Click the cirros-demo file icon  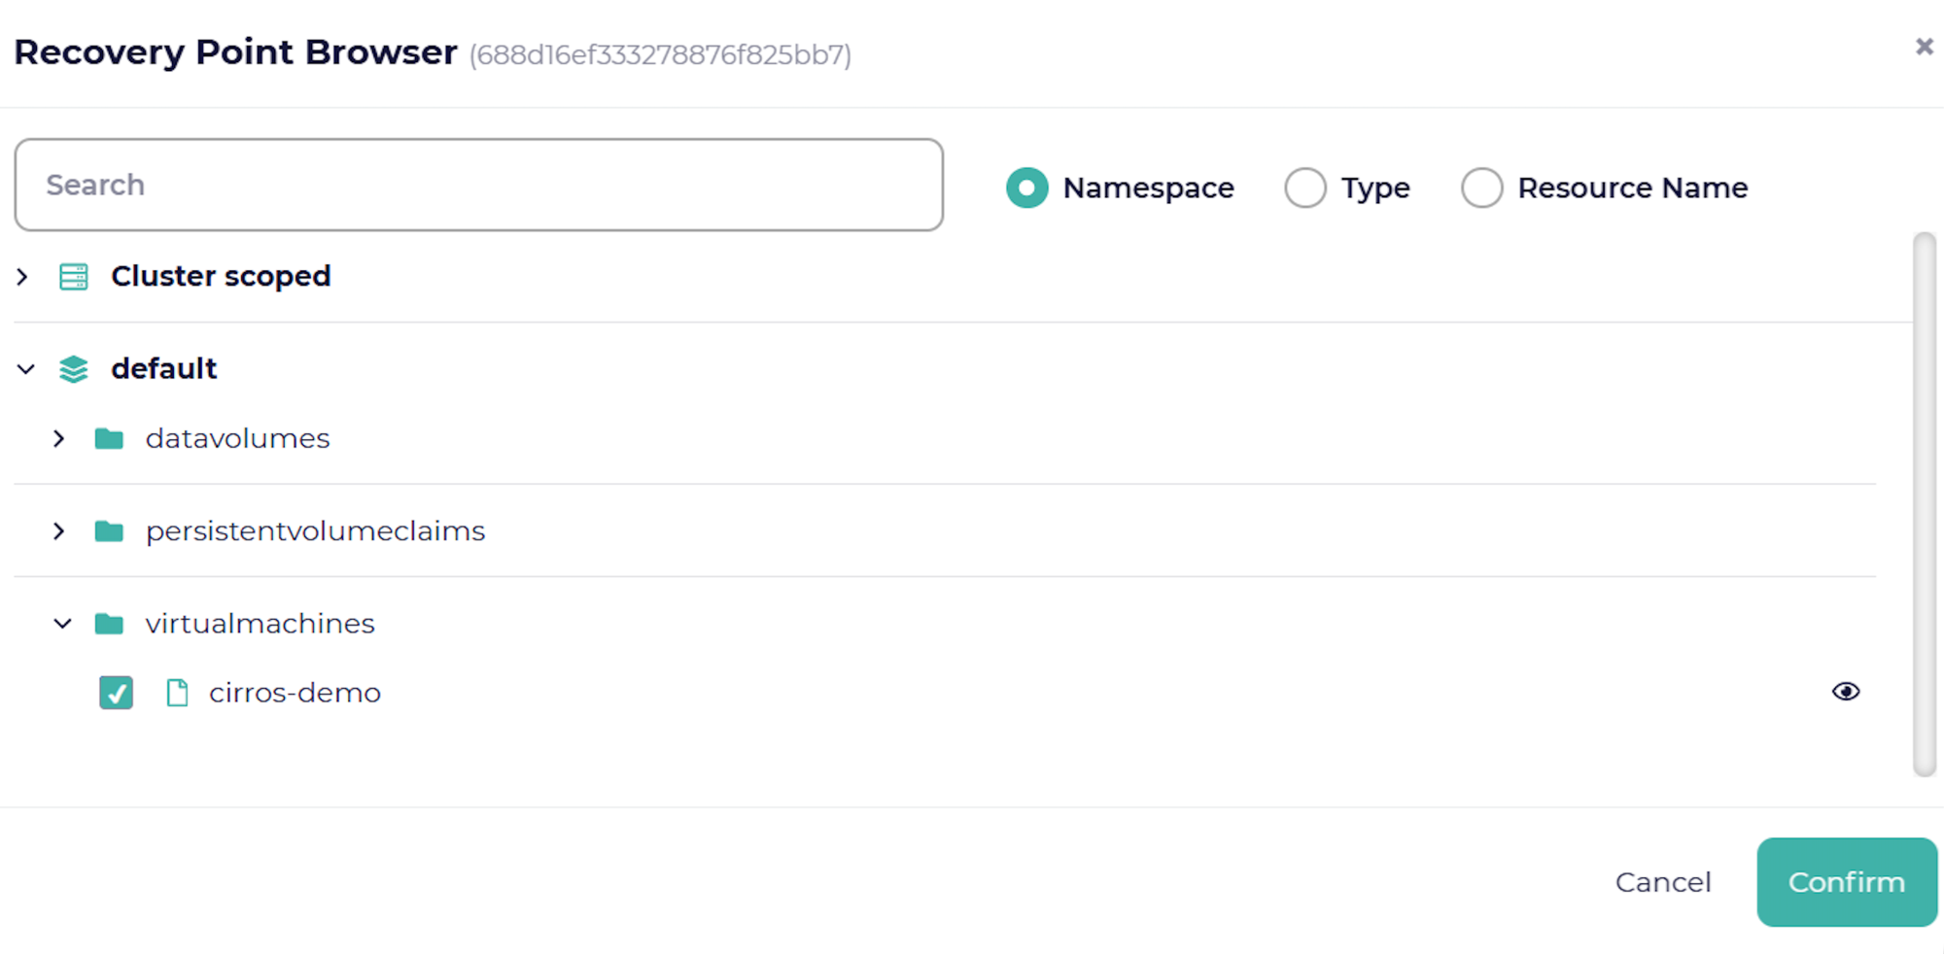pos(177,693)
